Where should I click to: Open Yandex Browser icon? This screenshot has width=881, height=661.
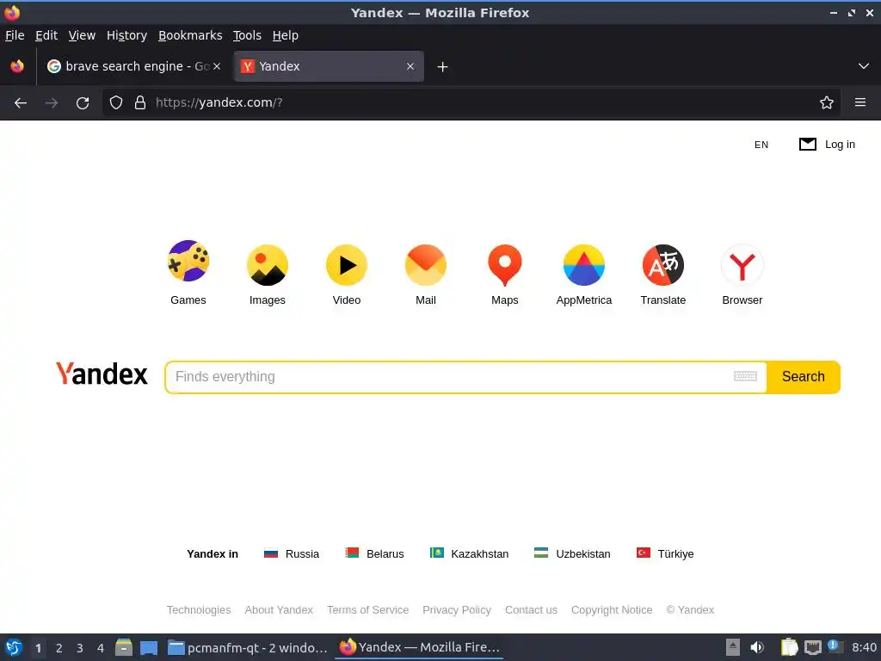742,265
